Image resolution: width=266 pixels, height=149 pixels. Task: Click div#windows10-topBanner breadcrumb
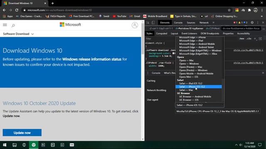click(x=190, y=29)
